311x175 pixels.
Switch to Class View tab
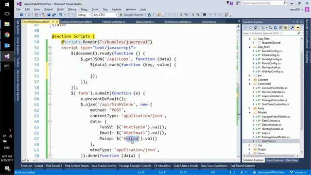tap(292, 160)
